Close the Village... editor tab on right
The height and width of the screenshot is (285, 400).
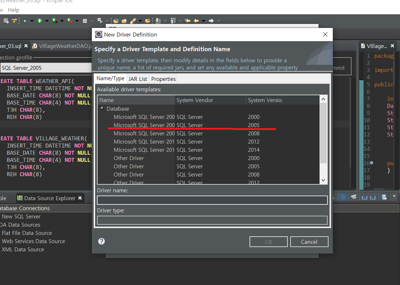click(x=392, y=46)
